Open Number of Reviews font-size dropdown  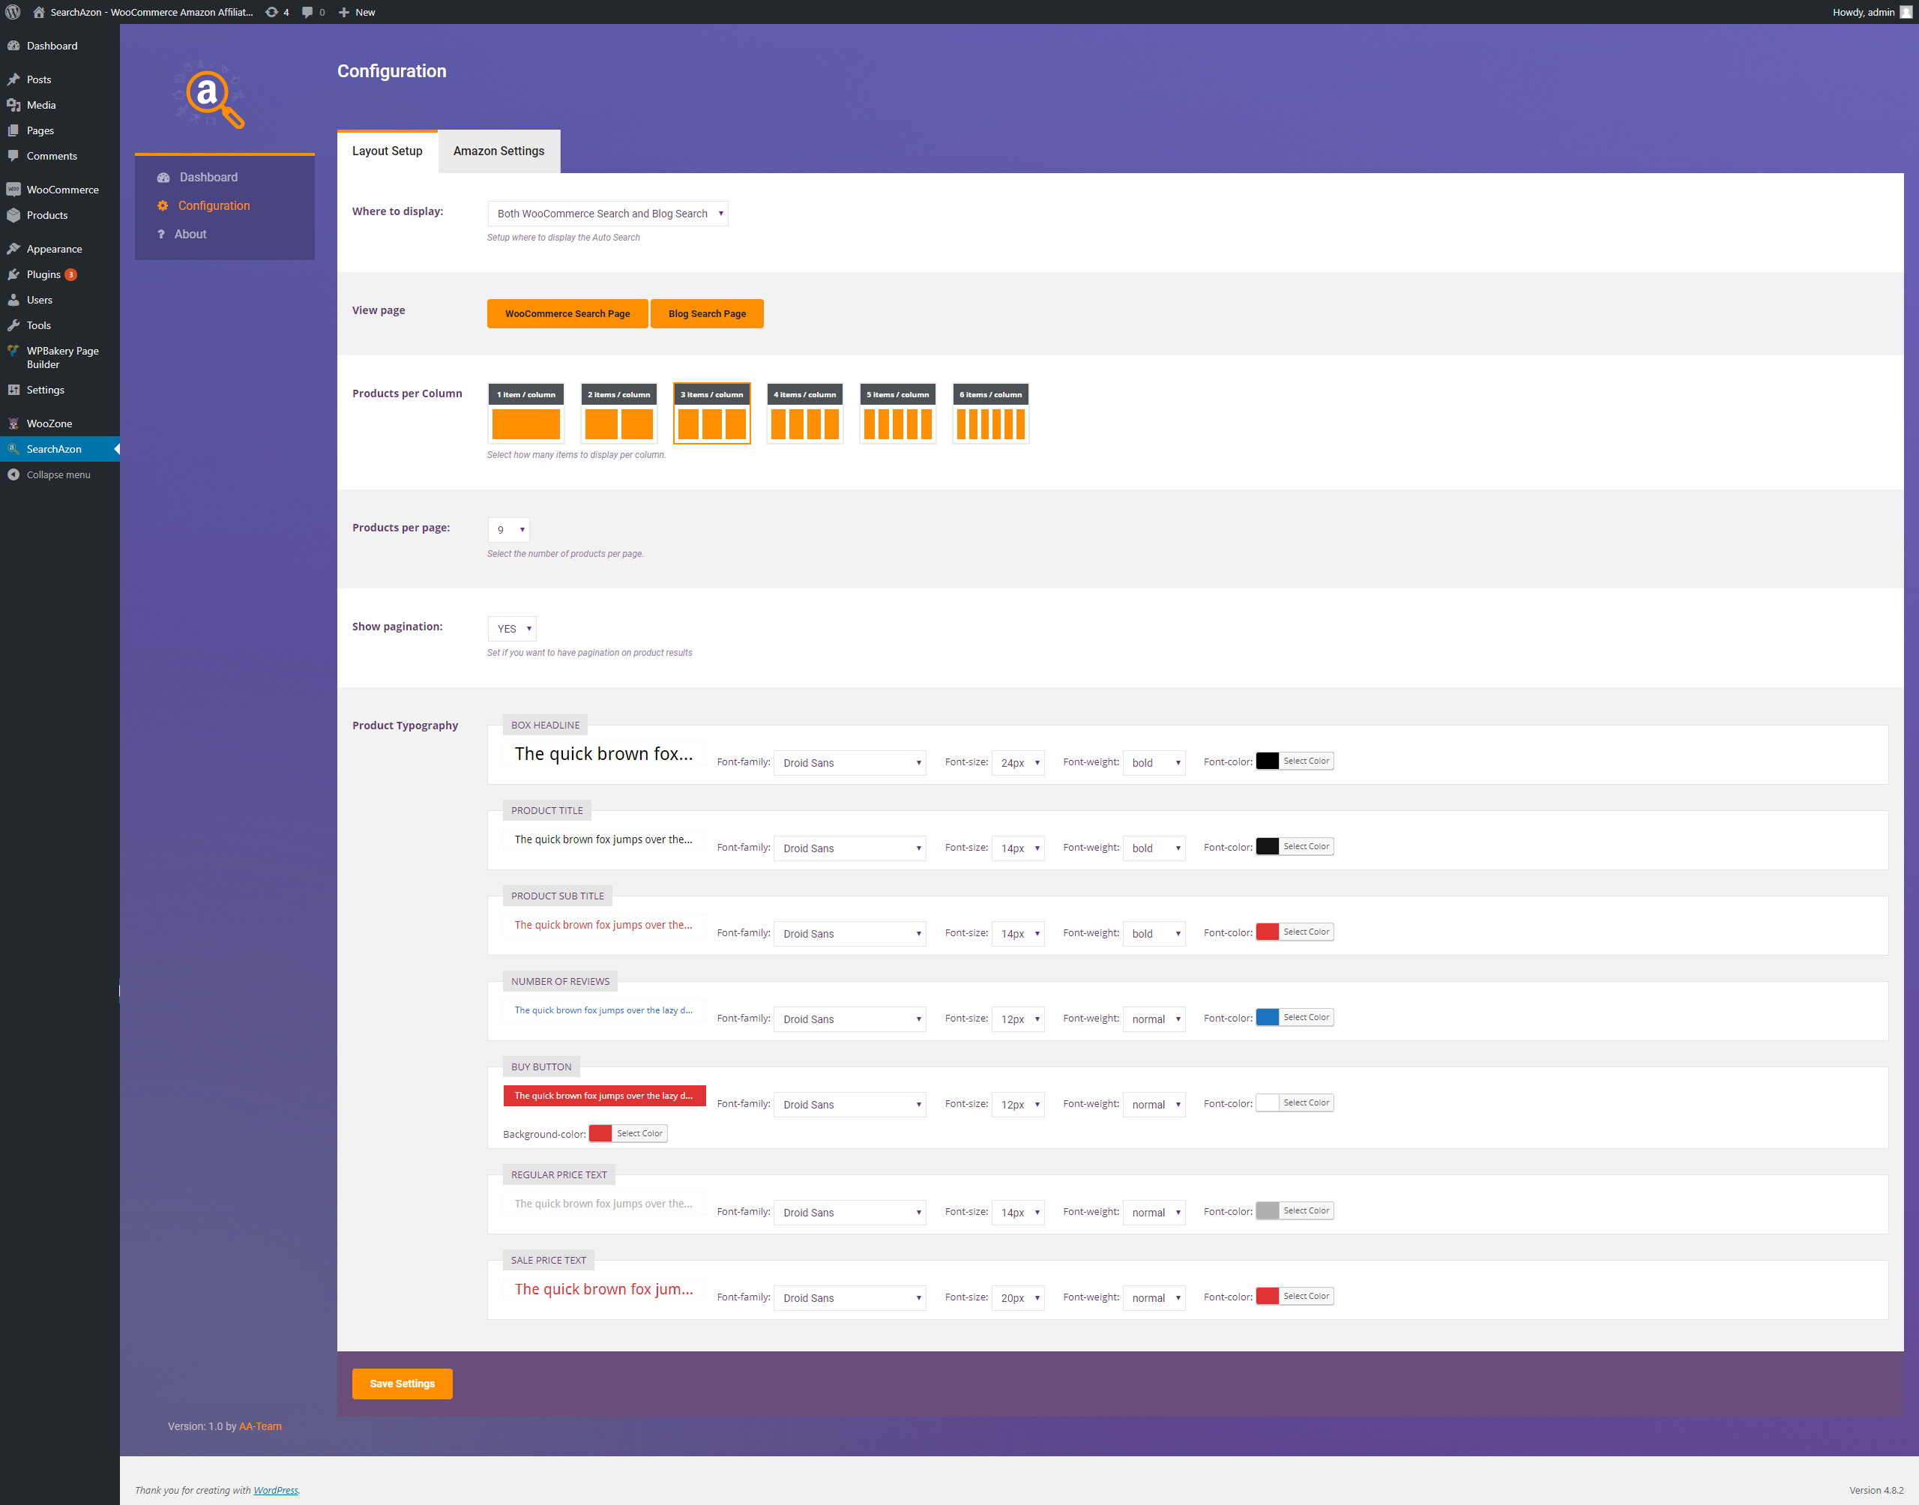coord(1018,1019)
